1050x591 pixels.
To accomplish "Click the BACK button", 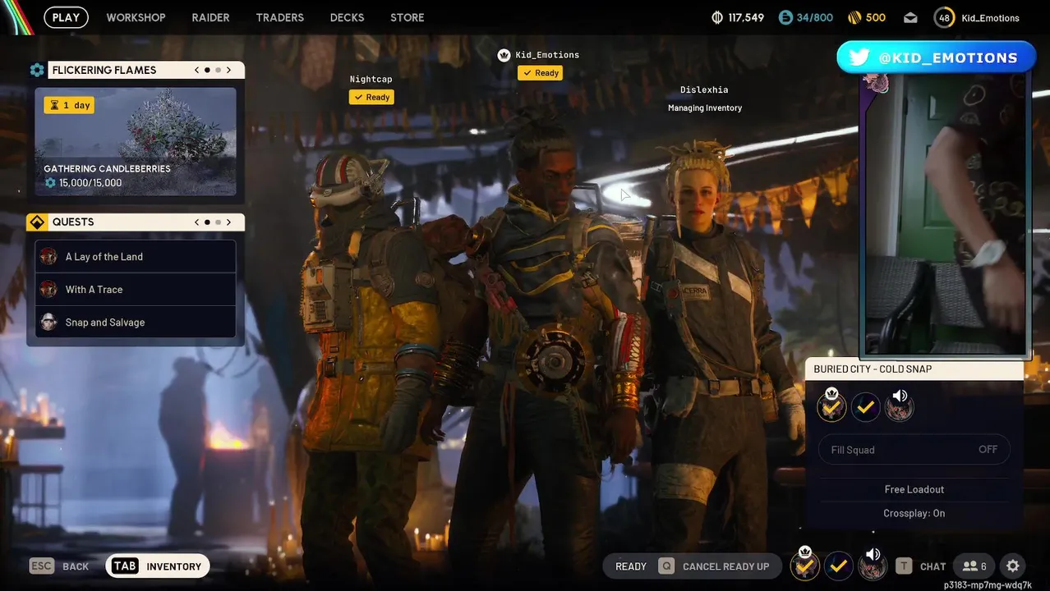I will click(76, 566).
